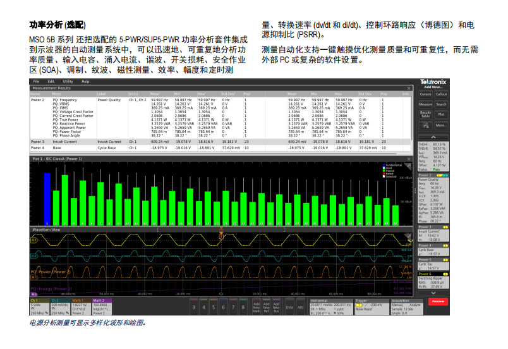Click Add New Ref
This screenshot has height=349, width=508.
pos(266,307)
